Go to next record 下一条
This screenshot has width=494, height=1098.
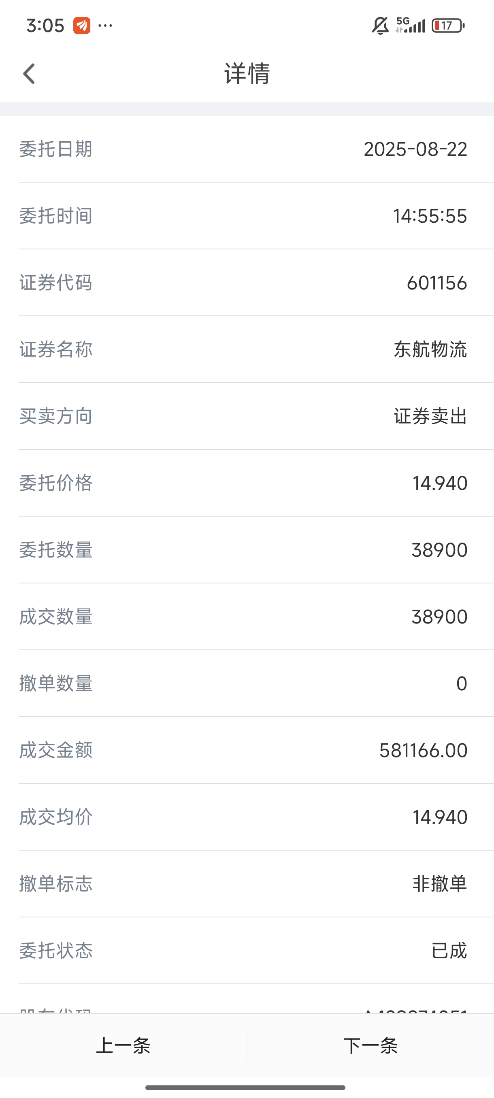tap(370, 1046)
